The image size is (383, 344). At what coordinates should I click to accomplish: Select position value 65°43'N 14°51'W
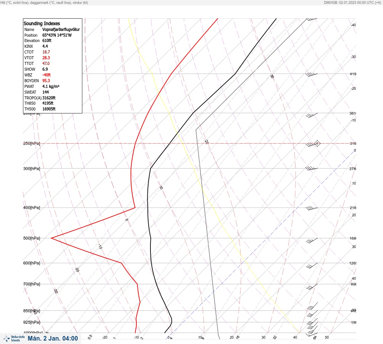click(57, 35)
